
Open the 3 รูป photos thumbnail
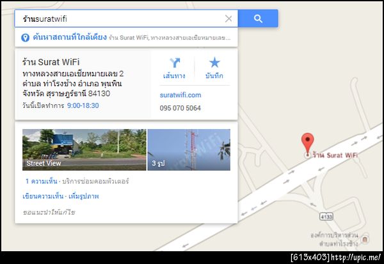click(x=189, y=150)
